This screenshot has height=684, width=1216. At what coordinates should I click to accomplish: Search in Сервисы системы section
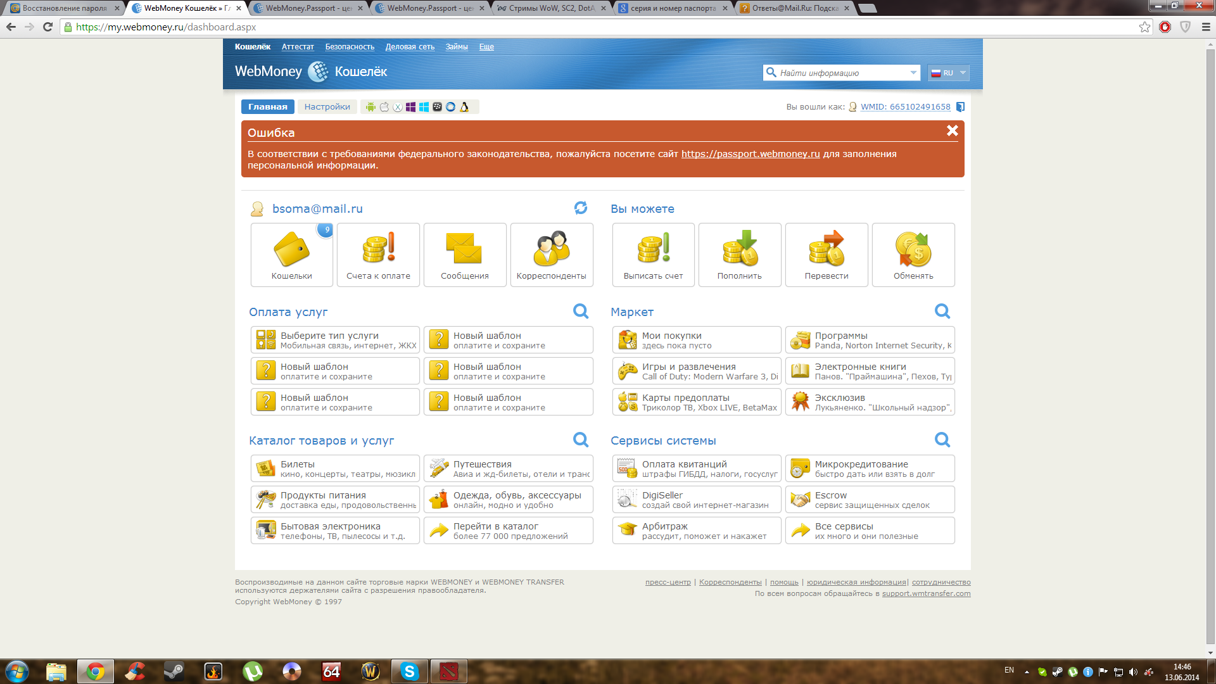point(942,440)
